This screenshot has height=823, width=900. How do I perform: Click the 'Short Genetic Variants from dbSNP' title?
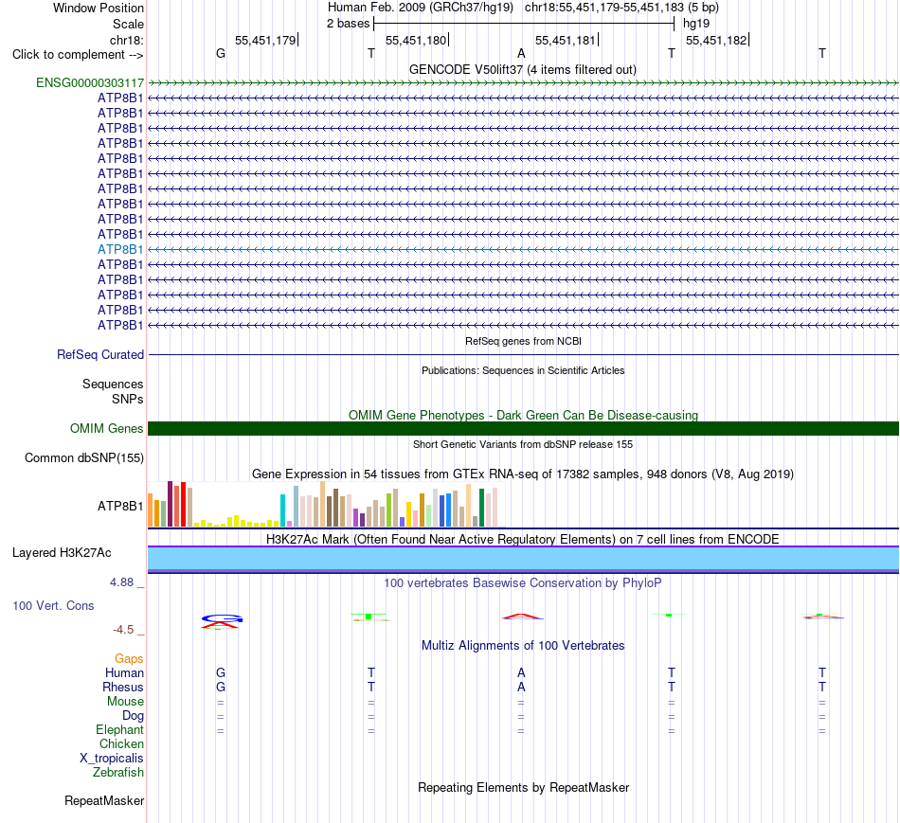(523, 444)
